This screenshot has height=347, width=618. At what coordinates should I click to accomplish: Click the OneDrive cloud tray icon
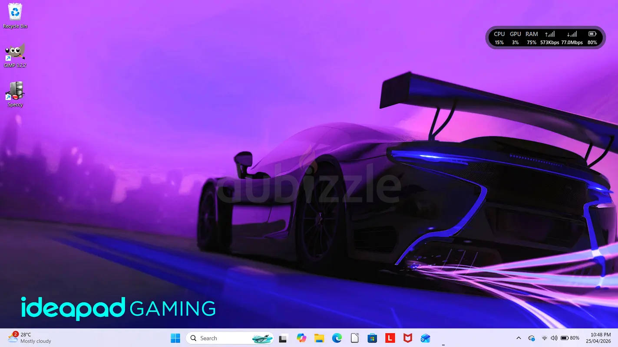[532, 338]
